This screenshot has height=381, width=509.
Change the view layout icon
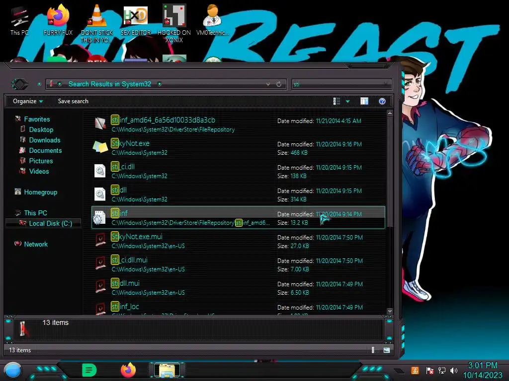point(337,101)
